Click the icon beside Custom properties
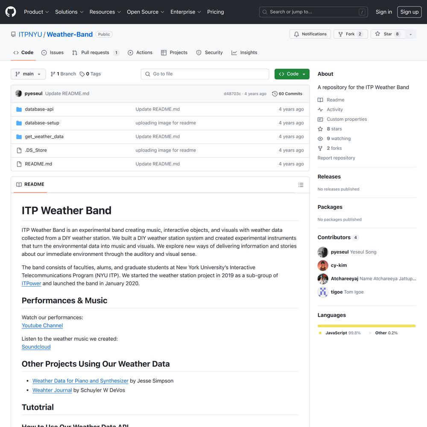Image resolution: width=427 pixels, height=427 pixels. 320,119
